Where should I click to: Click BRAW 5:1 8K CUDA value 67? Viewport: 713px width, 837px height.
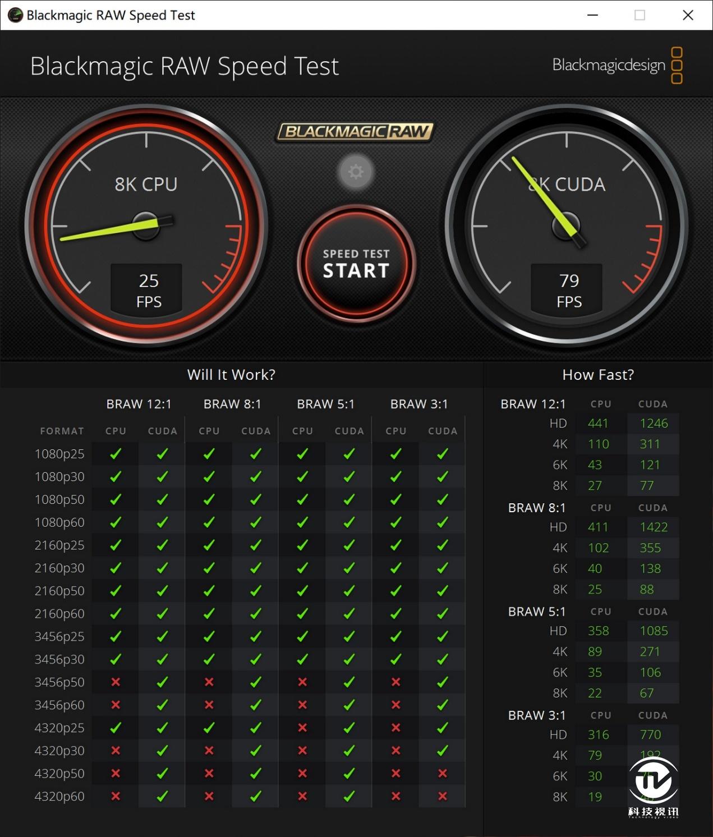click(647, 693)
